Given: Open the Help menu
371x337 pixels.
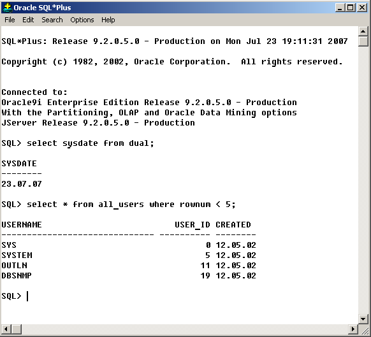Looking at the screenshot, I should coord(108,20).
